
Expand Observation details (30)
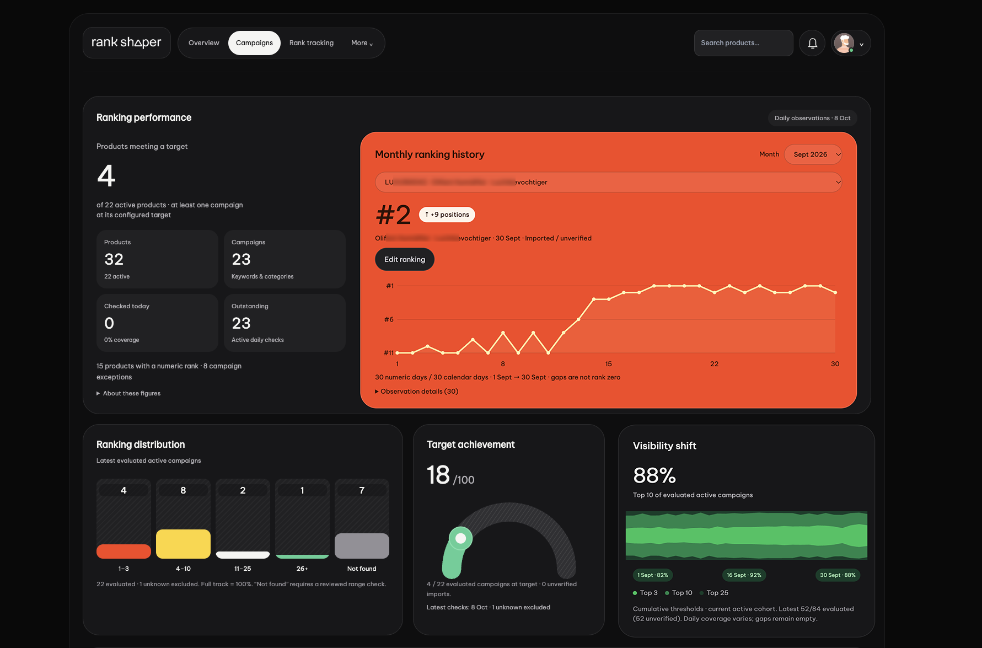pos(417,392)
